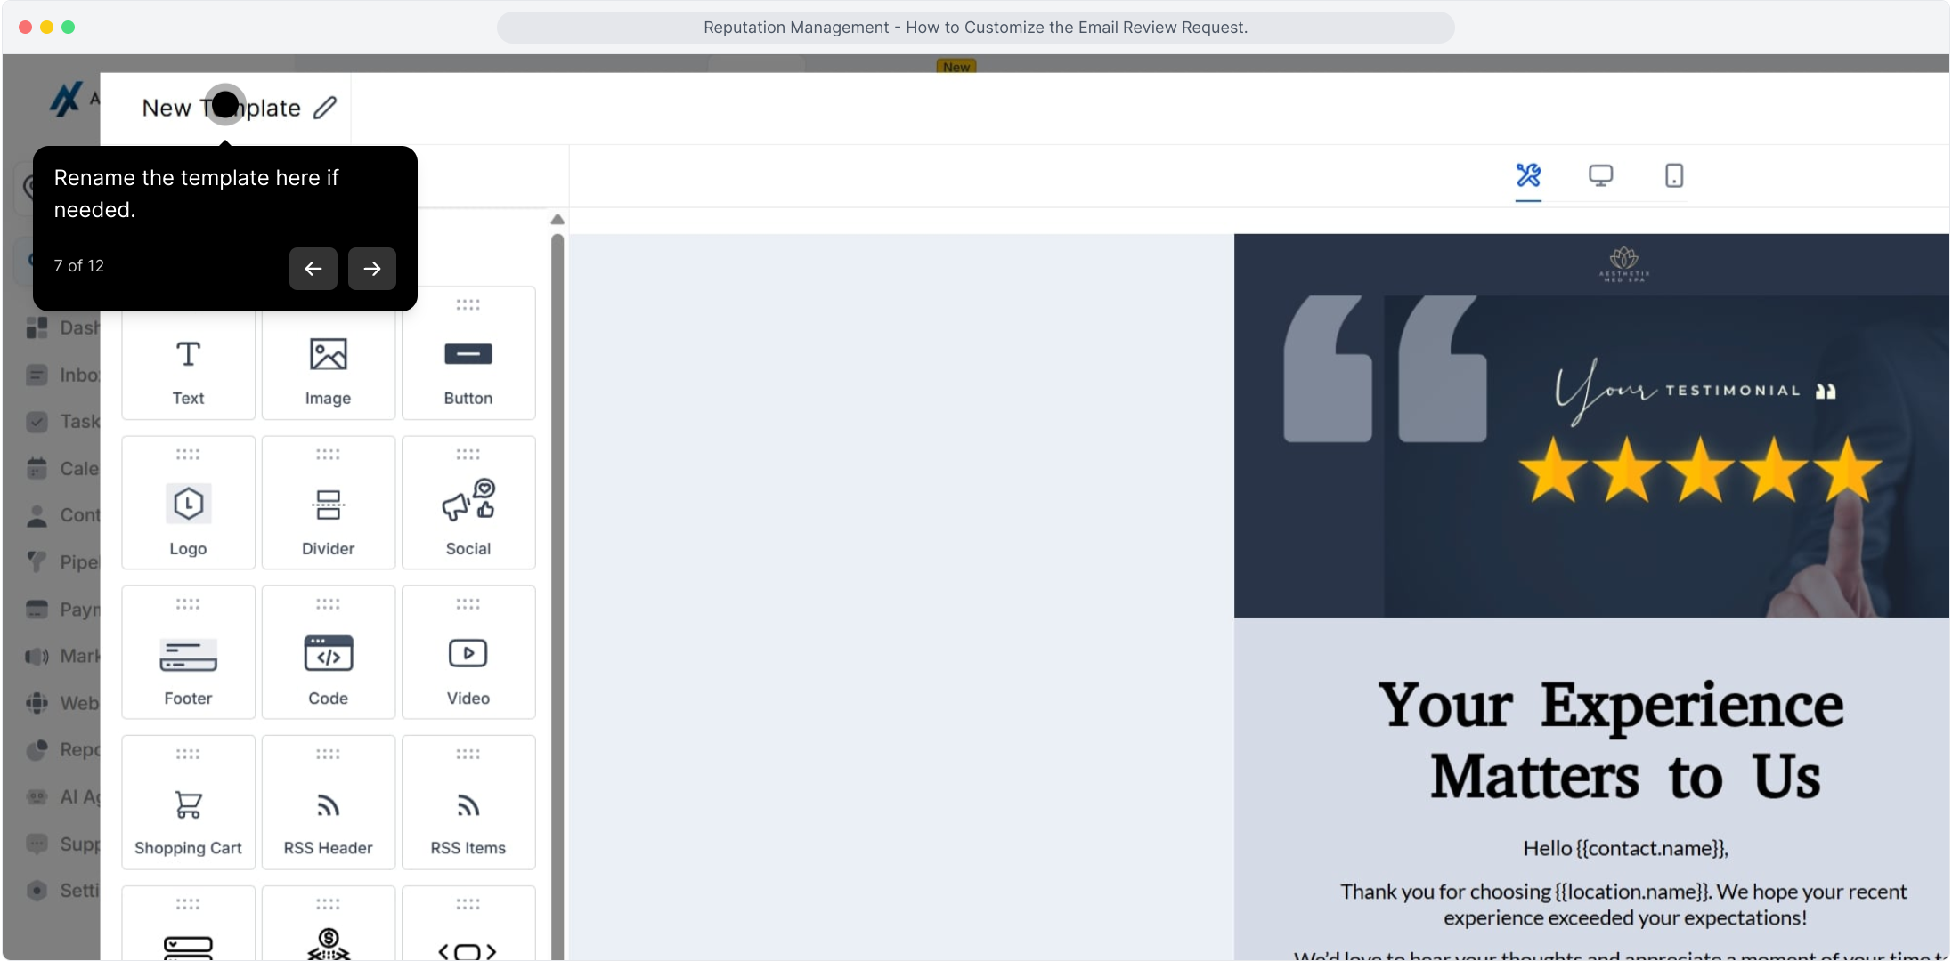Viewport: 1952px width, 961px height.
Task: Click the 'Your Experience Matters to Us' heading
Action: tap(1612, 740)
